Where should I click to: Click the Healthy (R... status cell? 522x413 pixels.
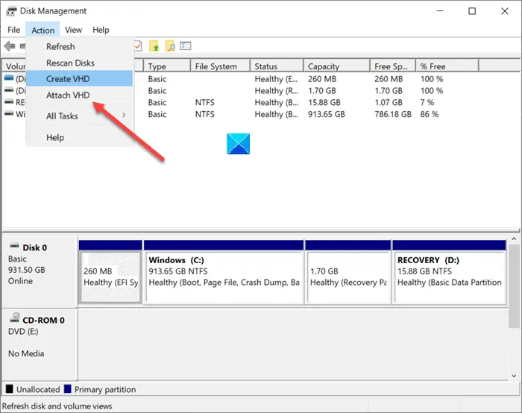coord(276,90)
